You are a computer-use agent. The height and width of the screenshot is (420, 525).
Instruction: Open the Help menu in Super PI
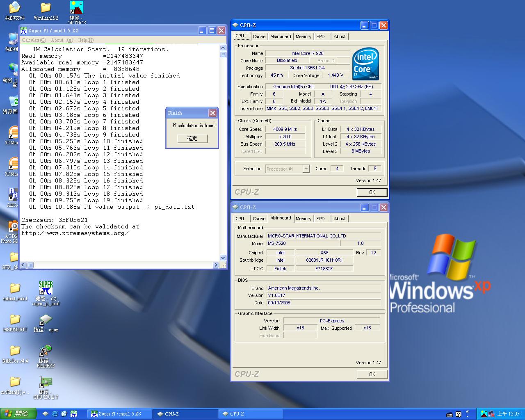[86, 40]
